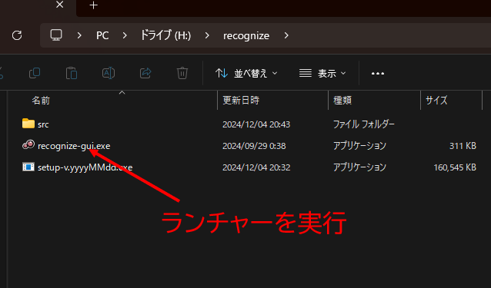Expand chevron after recognize in breadcrumb
The image size is (491, 288).
coord(286,35)
